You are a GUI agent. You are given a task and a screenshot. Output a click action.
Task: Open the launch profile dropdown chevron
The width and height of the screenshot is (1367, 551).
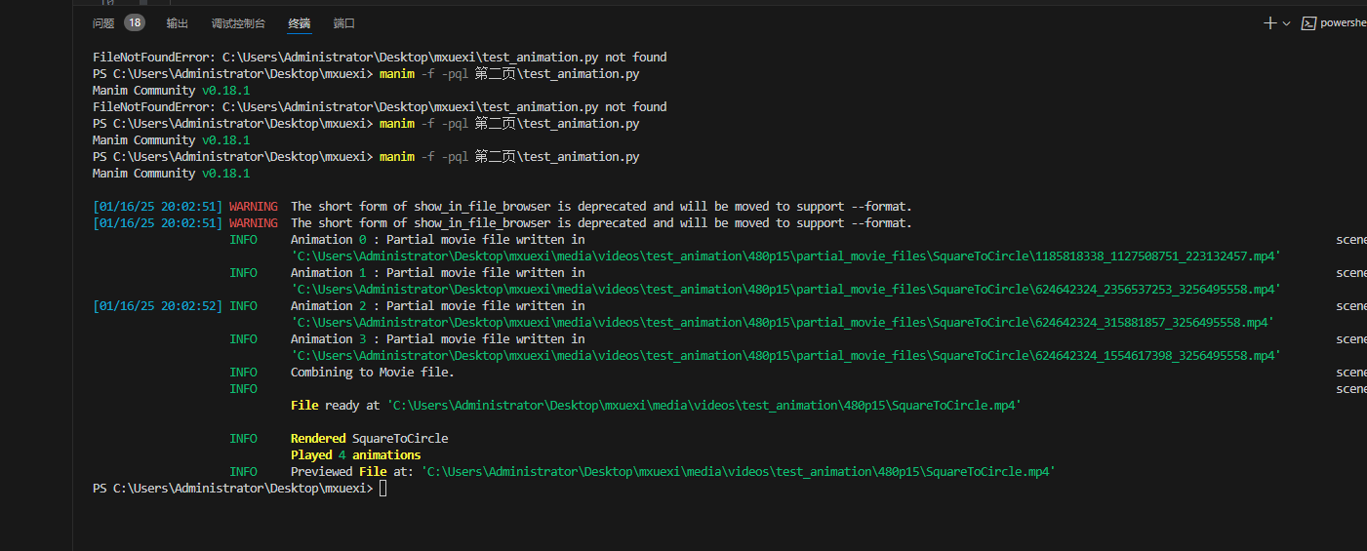[x=1287, y=23]
